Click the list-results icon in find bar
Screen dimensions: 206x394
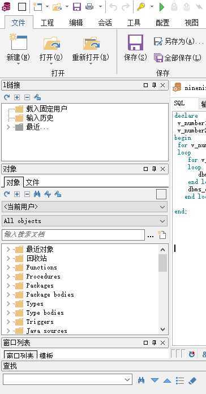tap(180, 380)
